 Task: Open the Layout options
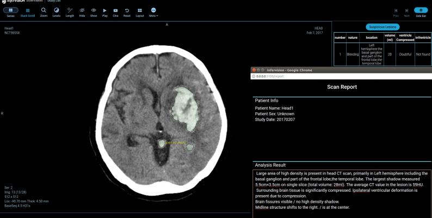click(x=140, y=12)
